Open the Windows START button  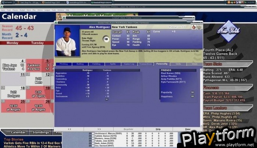7,3
